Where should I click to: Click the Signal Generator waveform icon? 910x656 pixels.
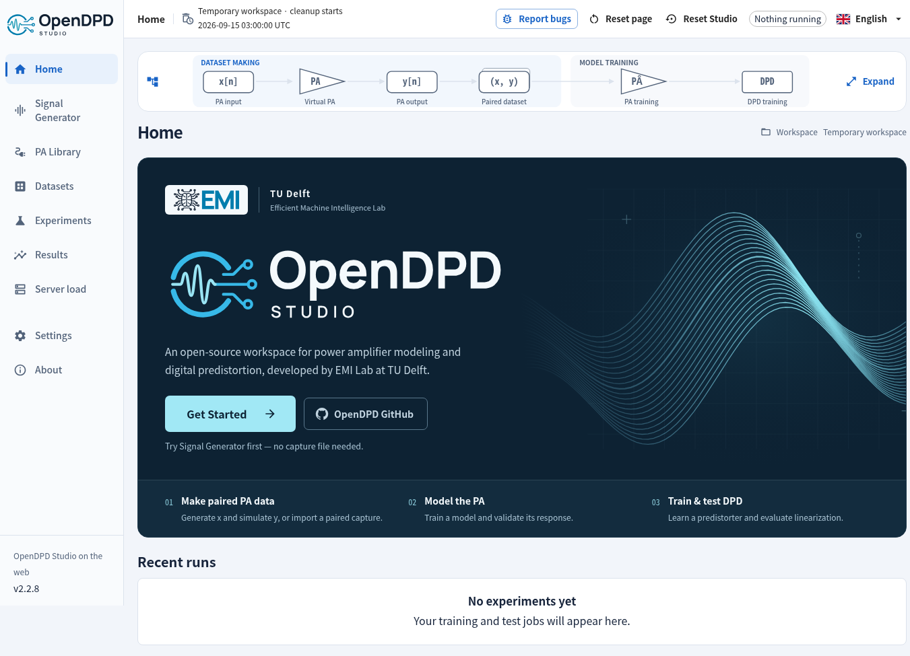20,110
